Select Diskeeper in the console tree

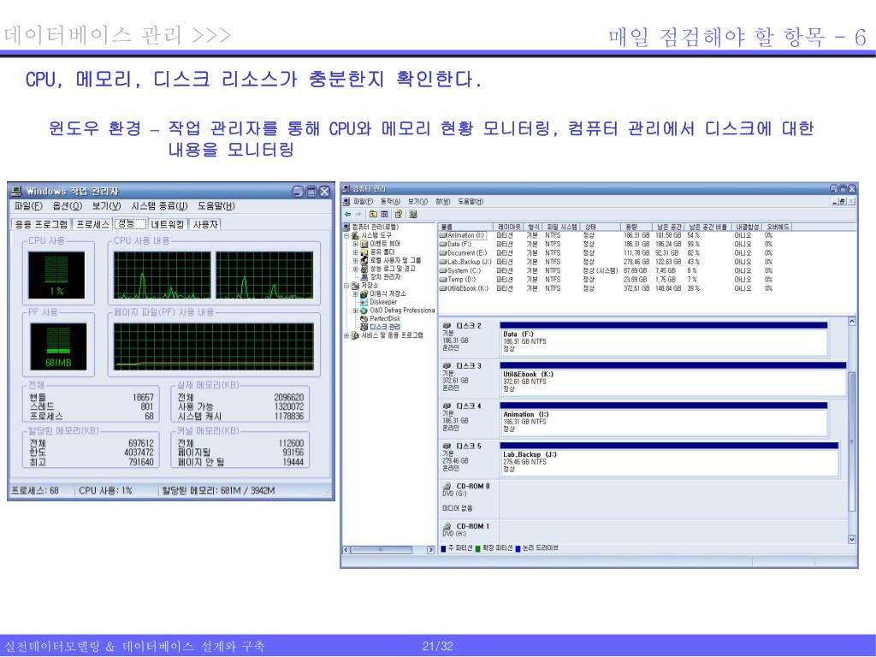(382, 302)
